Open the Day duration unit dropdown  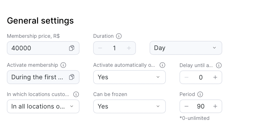[186, 48]
